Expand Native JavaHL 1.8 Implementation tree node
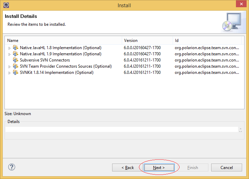This screenshot has width=249, height=179. pos(9,48)
